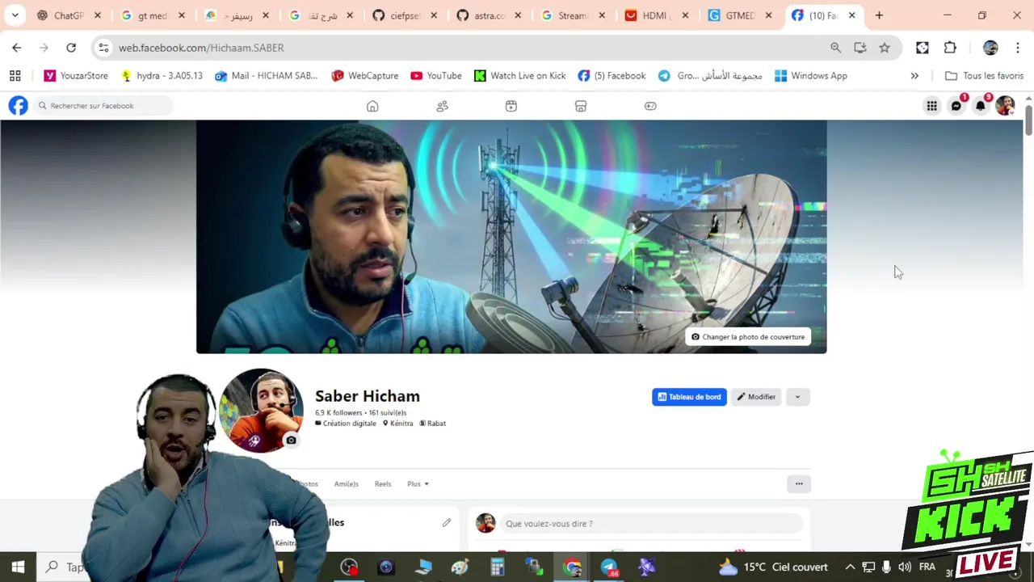Image resolution: width=1034 pixels, height=582 pixels.
Task: Click the zoom magnifier icon in the address bar
Action: 835,48
